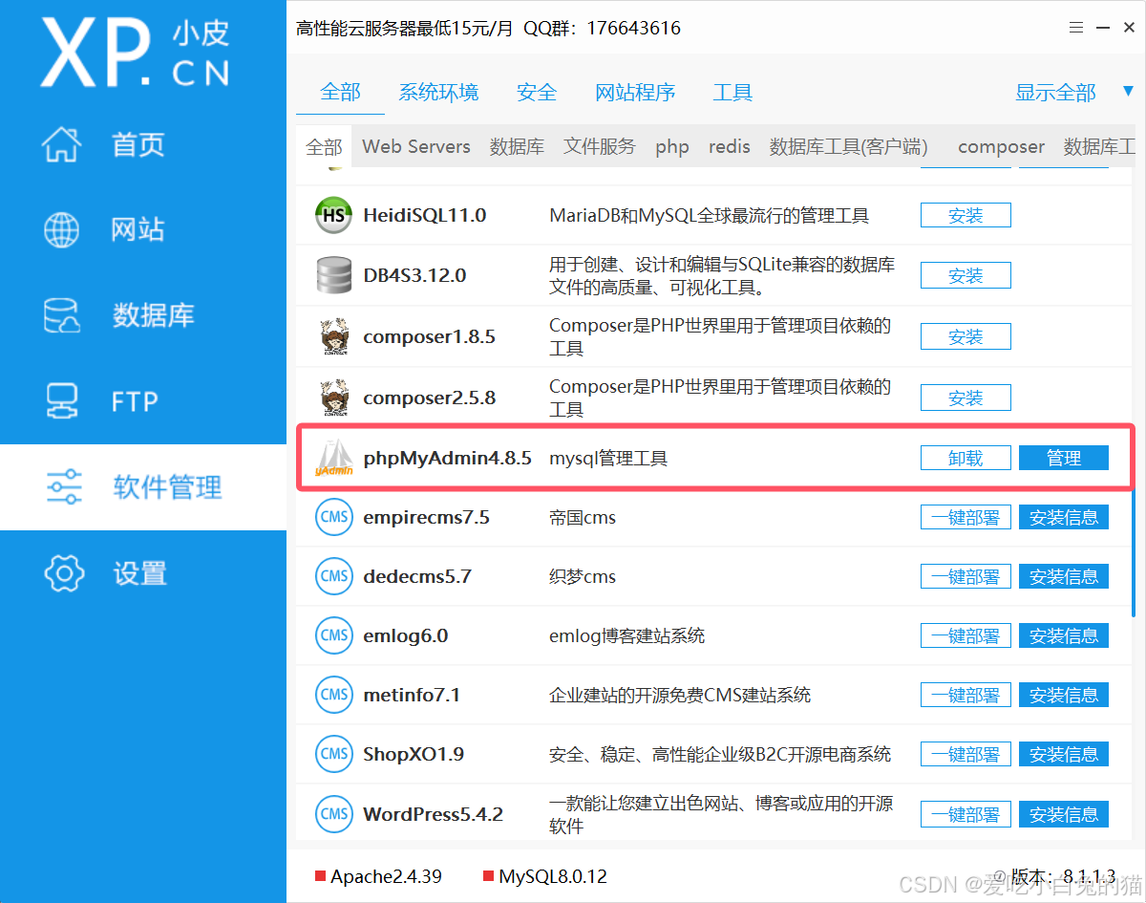This screenshot has width=1146, height=903.
Task: Click the CMS icon beside metinfo7.1
Action: click(x=334, y=696)
